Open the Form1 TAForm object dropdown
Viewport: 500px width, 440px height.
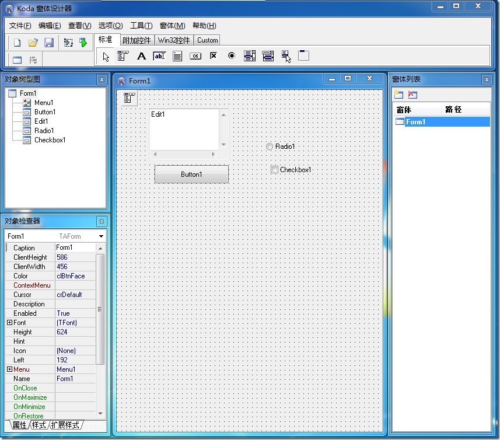pyautogui.click(x=102, y=236)
